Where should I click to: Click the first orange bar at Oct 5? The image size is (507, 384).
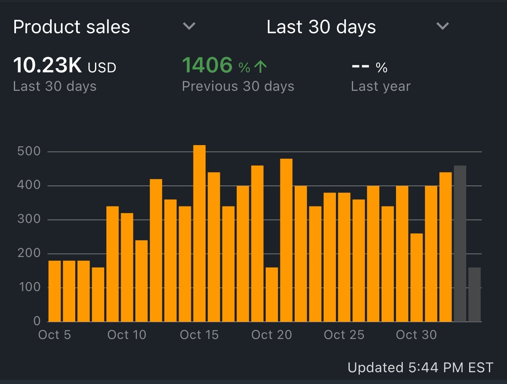click(55, 291)
